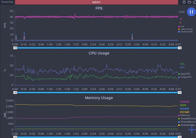Toggle the Stutter series in legend
This screenshot has width=196, height=138.
[186, 32]
